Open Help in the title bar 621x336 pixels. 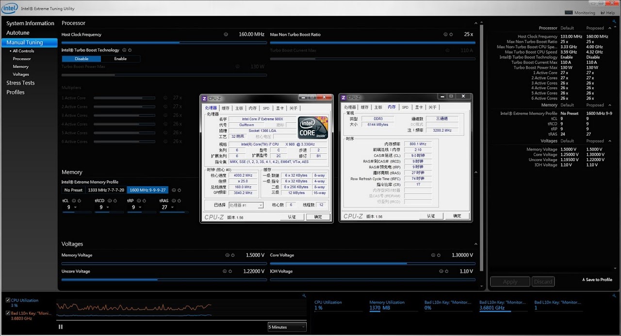click(608, 13)
